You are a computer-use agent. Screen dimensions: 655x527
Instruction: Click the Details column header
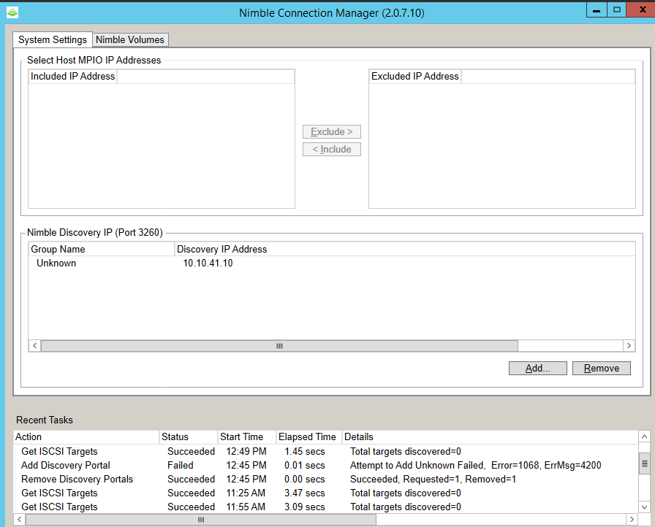(490, 436)
